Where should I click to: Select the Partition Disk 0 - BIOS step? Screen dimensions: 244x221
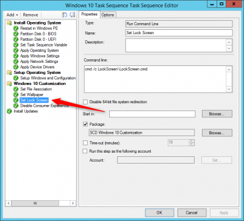(38, 34)
